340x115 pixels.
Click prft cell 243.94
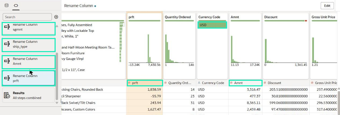[144, 103]
